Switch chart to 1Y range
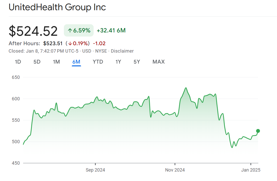 pos(118,62)
